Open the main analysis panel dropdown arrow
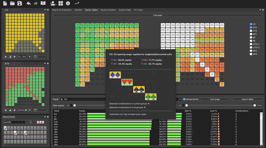266x148 pixels. point(260,10)
